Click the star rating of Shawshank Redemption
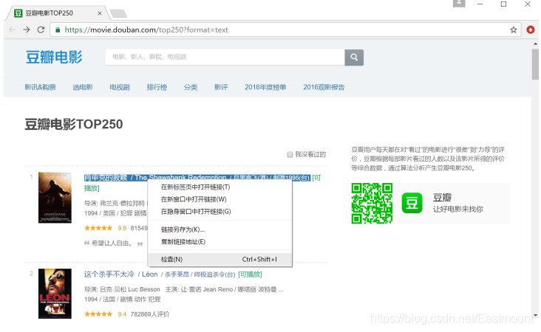 pyautogui.click(x=98, y=228)
